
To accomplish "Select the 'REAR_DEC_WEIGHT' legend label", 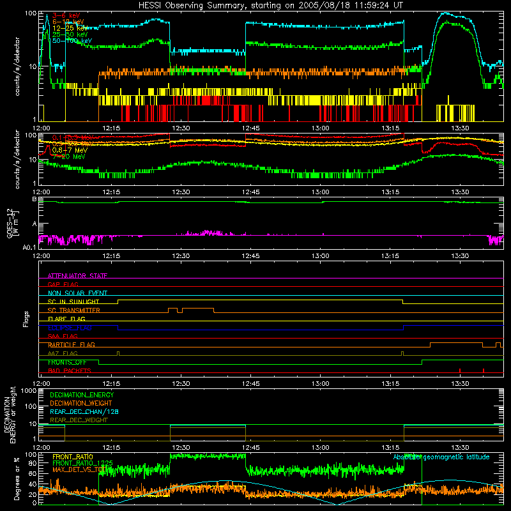I will pyautogui.click(x=79, y=420).
